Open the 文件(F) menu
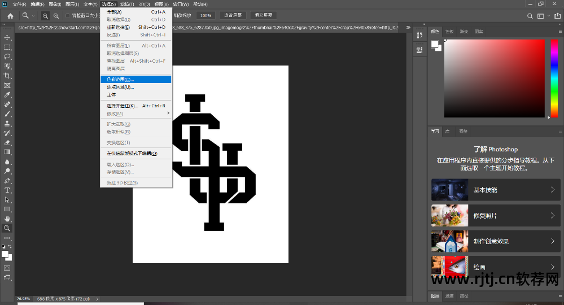The image size is (564, 305). [19, 5]
